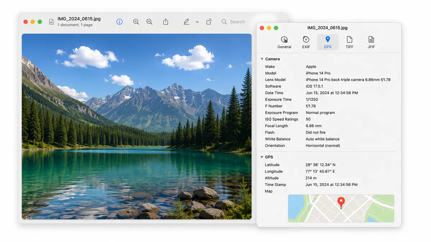Viewport: 431px width, 242px height.
Task: Maximize the Preview window with green button
Action: [40, 22]
